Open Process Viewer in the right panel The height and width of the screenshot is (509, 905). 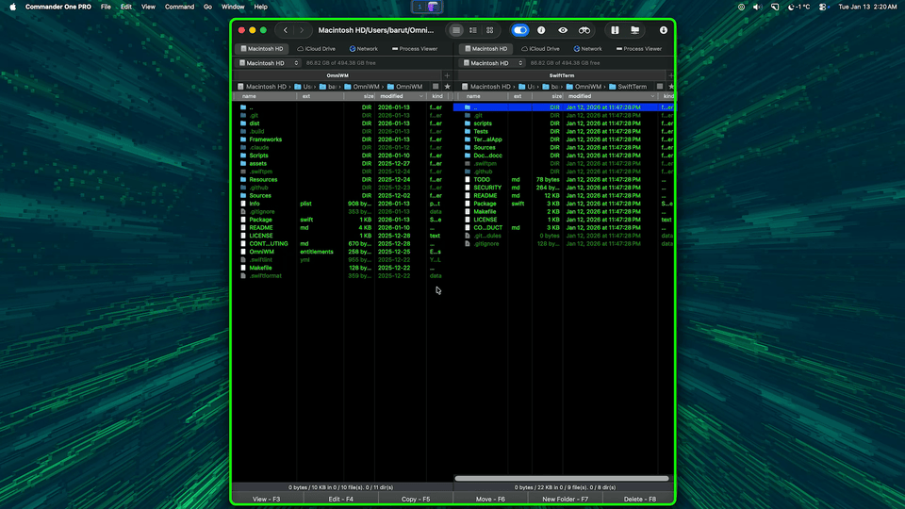click(639, 48)
